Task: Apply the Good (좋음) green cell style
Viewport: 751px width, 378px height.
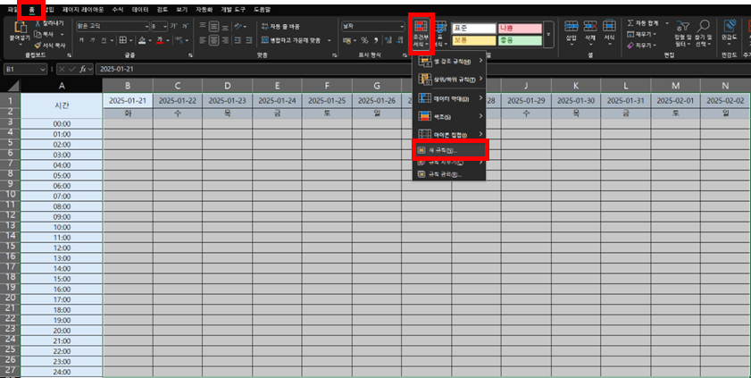Action: (x=520, y=40)
